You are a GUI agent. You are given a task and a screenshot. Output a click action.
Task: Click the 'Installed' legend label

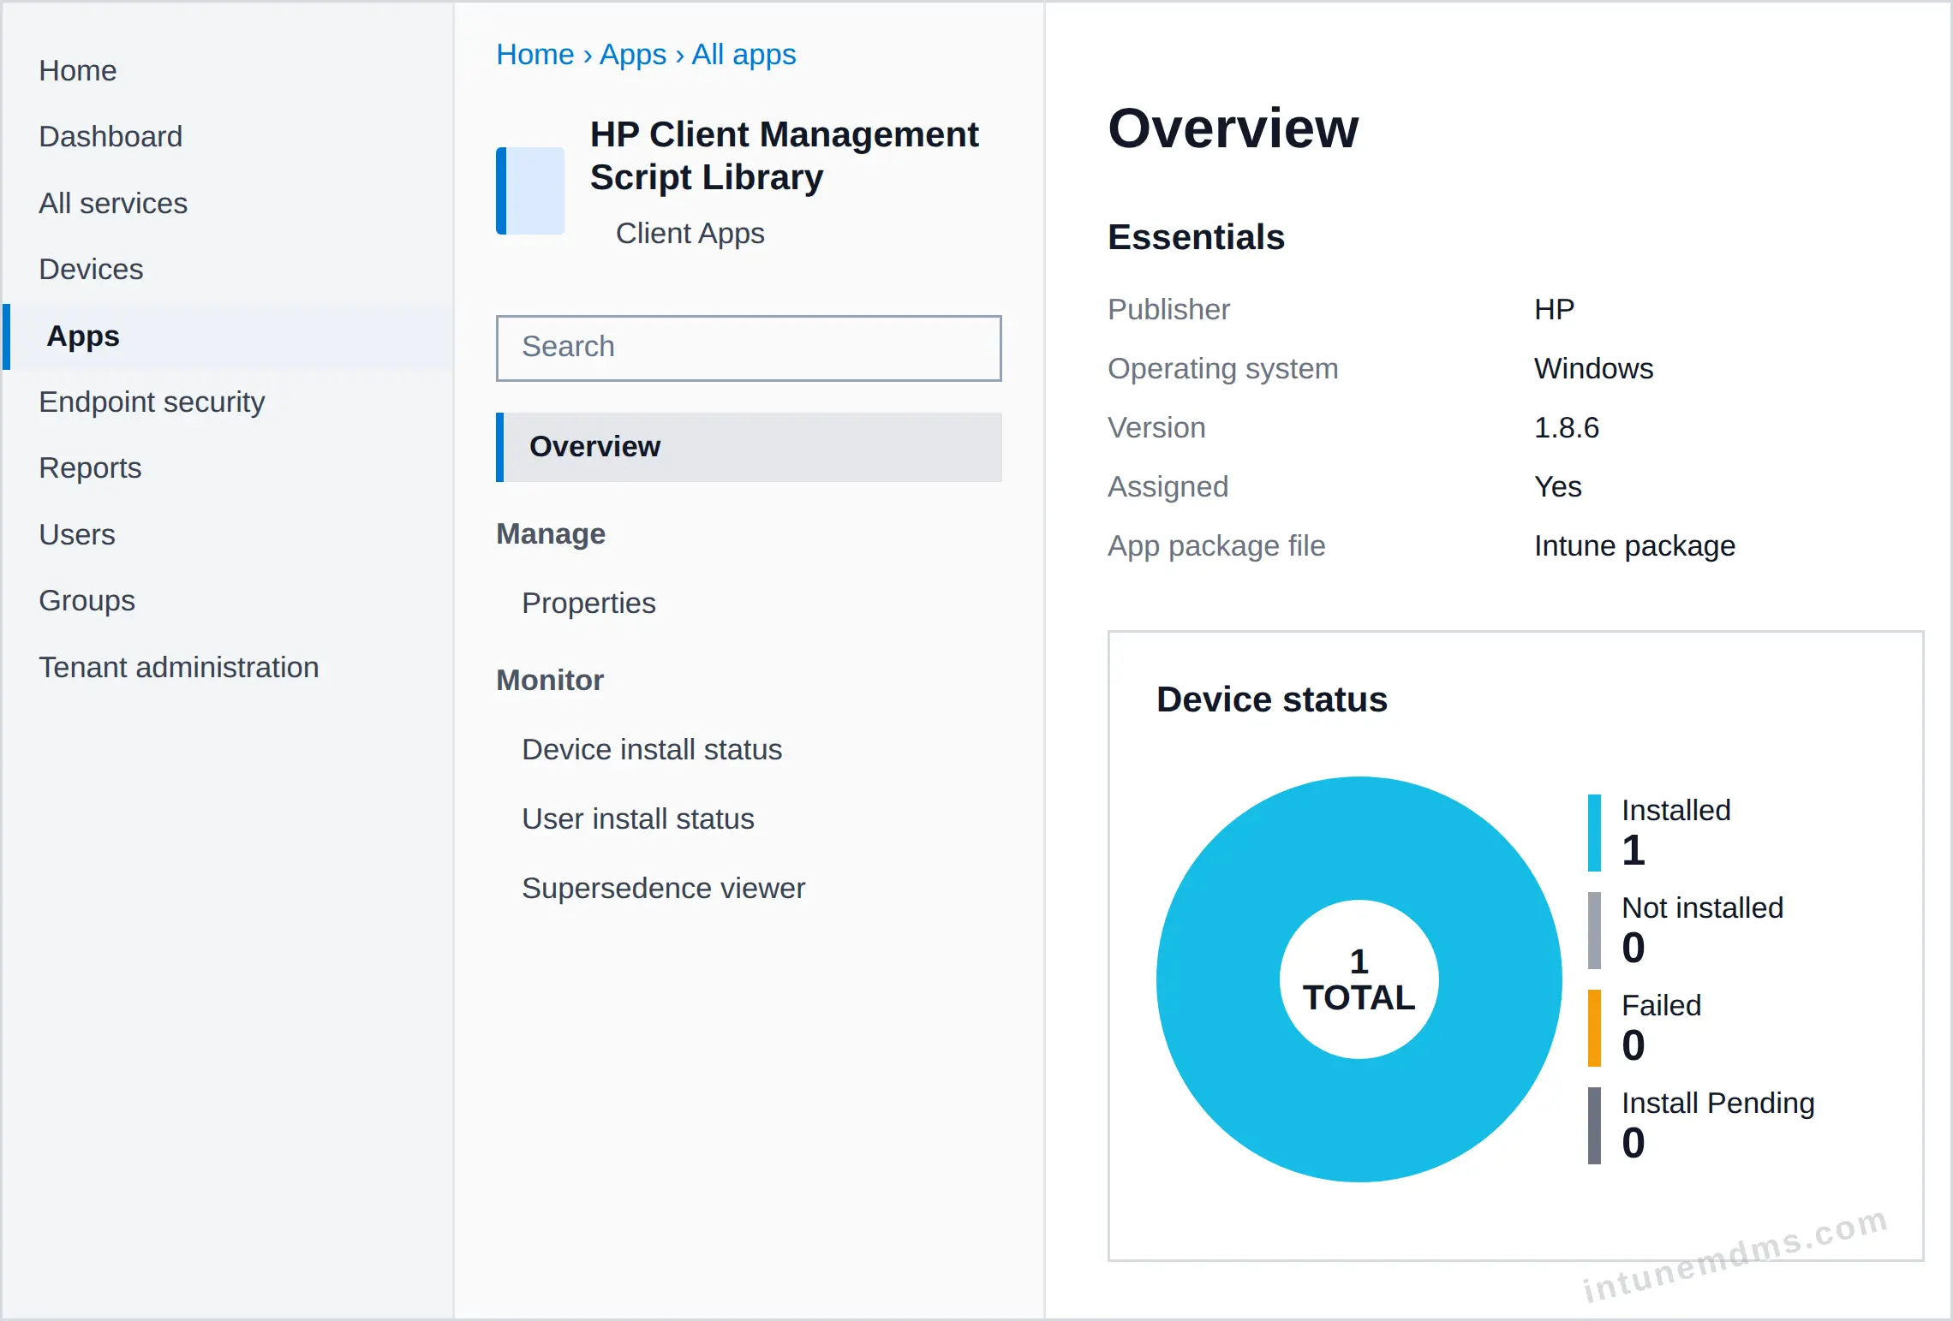coord(1676,810)
